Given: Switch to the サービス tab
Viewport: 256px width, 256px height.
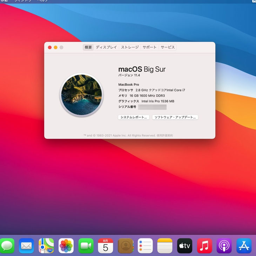Looking at the screenshot, I should 168,47.
